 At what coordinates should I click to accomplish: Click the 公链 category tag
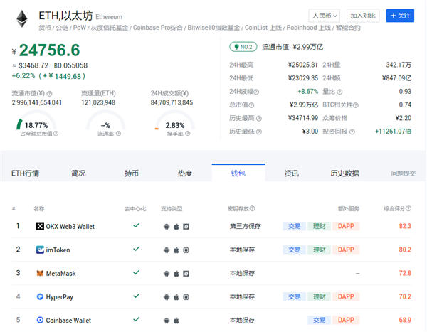[x=62, y=28]
